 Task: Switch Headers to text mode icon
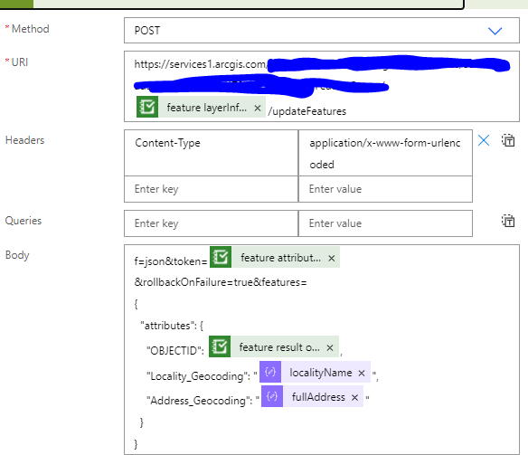(x=508, y=140)
